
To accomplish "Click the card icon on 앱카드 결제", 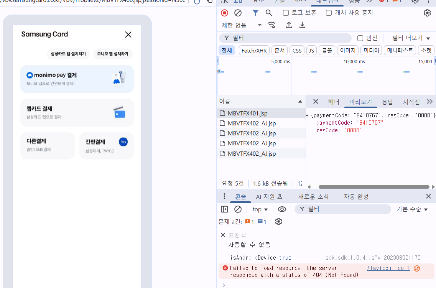I will point(120,112).
